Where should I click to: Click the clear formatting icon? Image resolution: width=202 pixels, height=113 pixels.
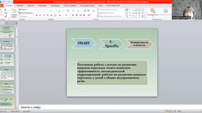pyautogui.click(x=68, y=11)
